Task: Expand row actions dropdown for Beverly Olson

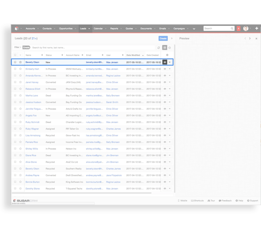Action: tap(170, 62)
